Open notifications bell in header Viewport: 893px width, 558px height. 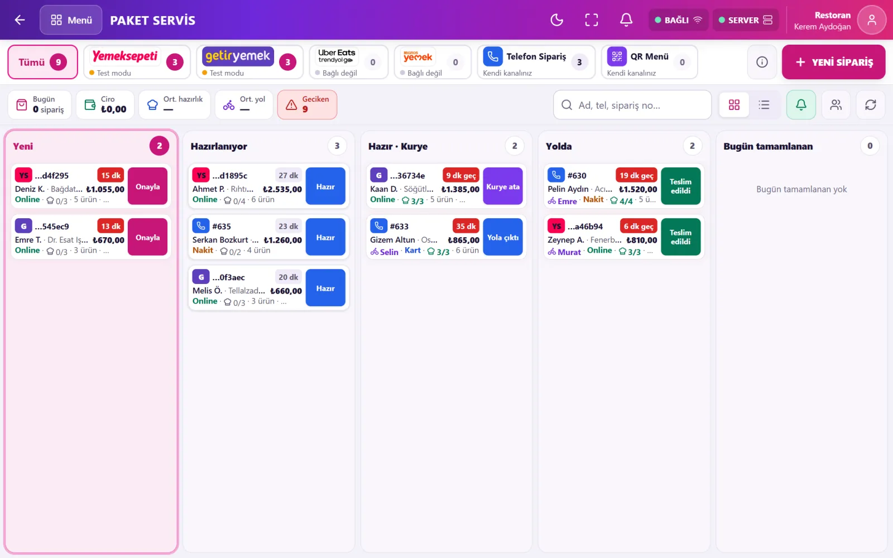626,20
